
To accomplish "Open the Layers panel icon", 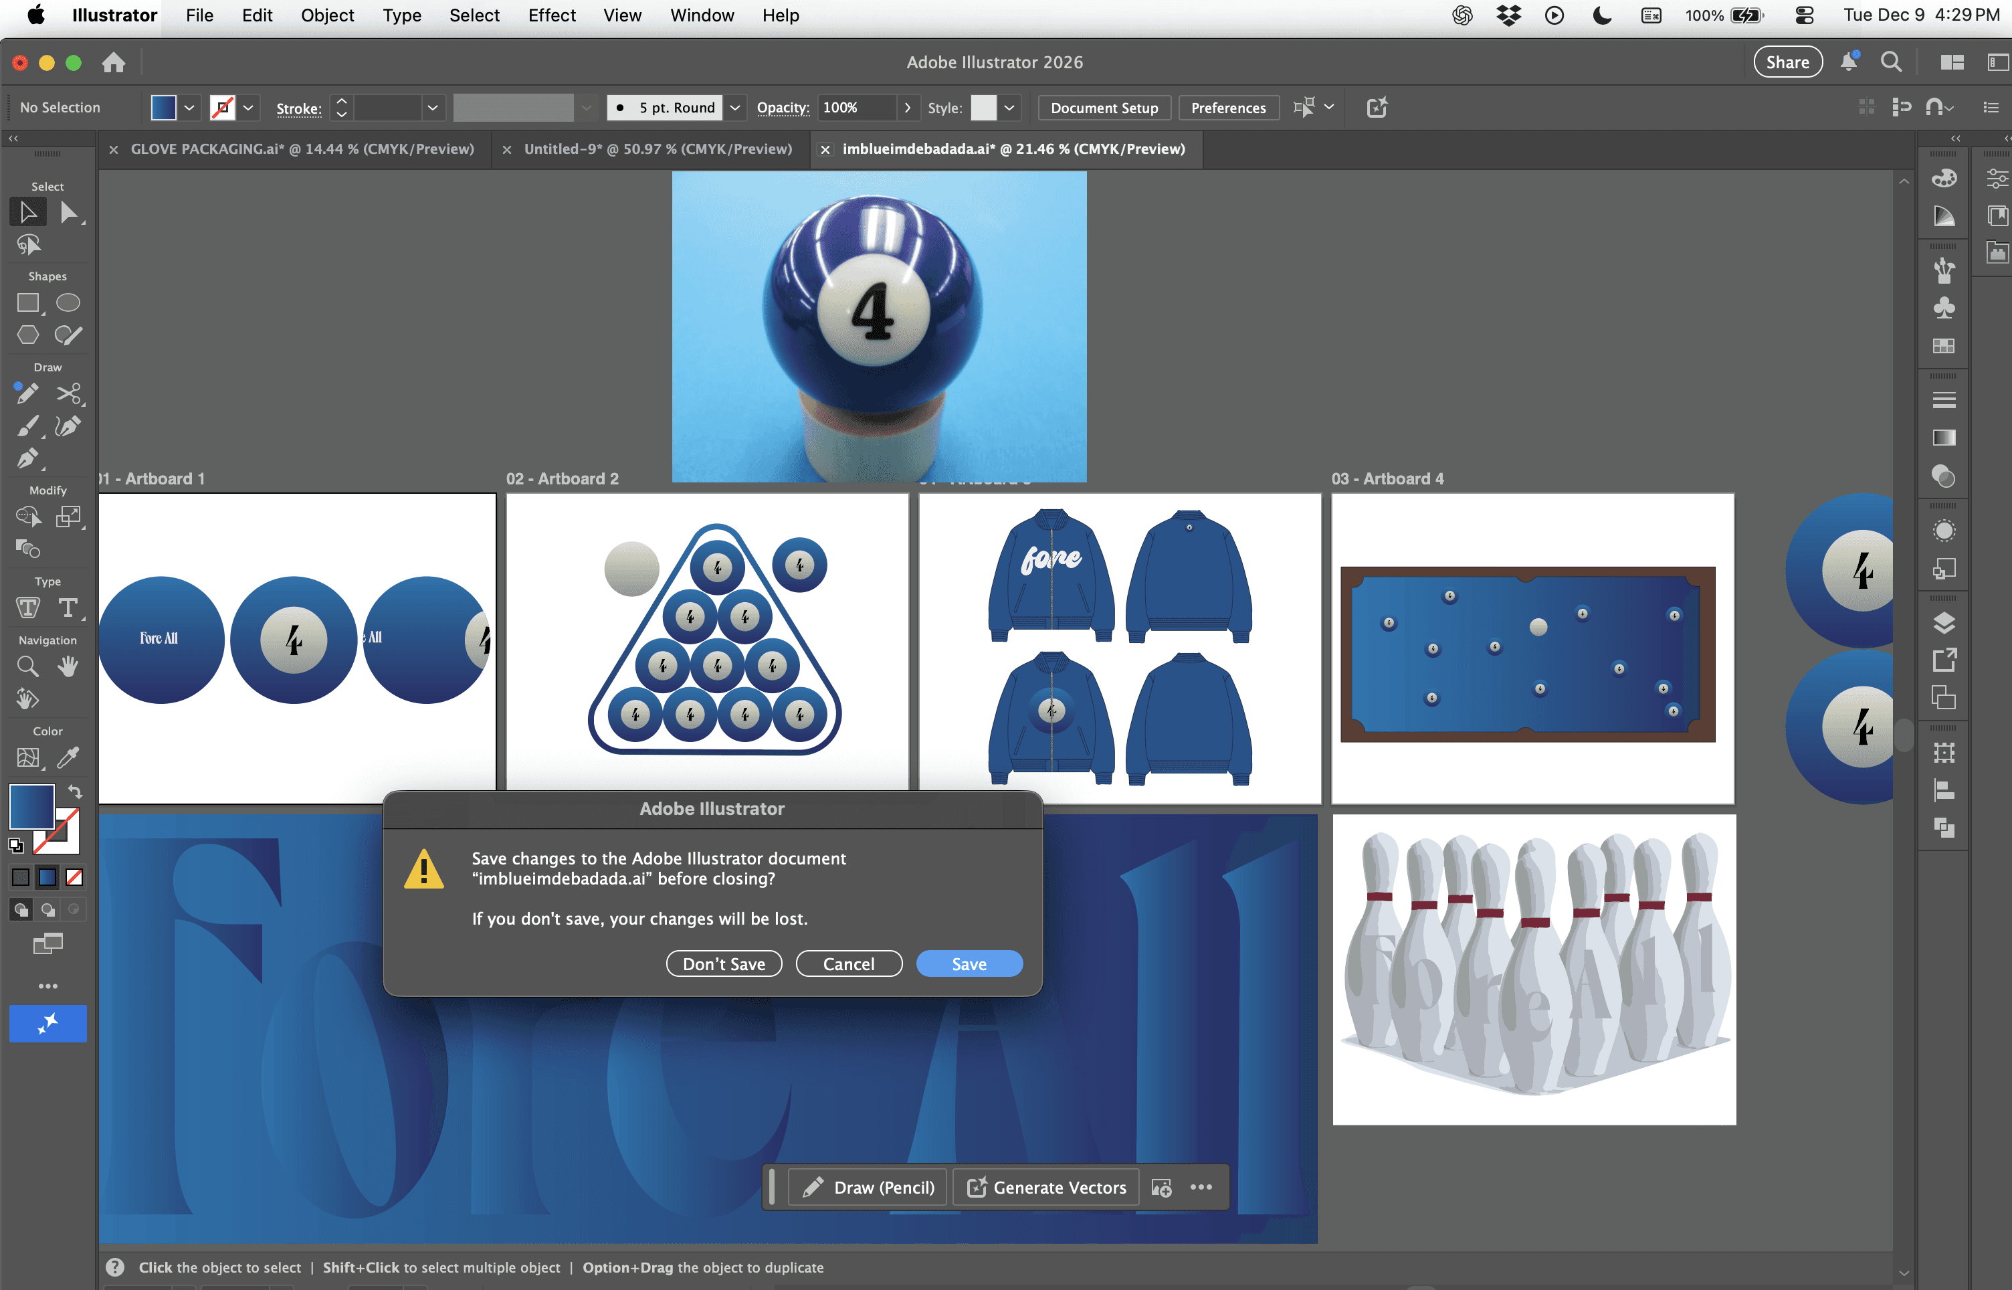I will tap(1943, 623).
